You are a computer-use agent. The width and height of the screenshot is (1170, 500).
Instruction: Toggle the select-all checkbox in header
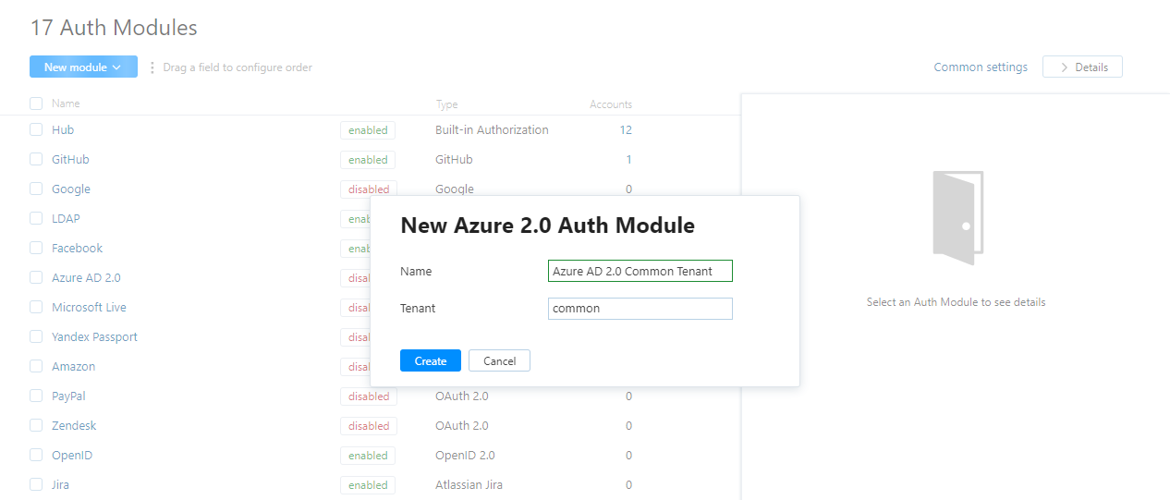pos(36,104)
